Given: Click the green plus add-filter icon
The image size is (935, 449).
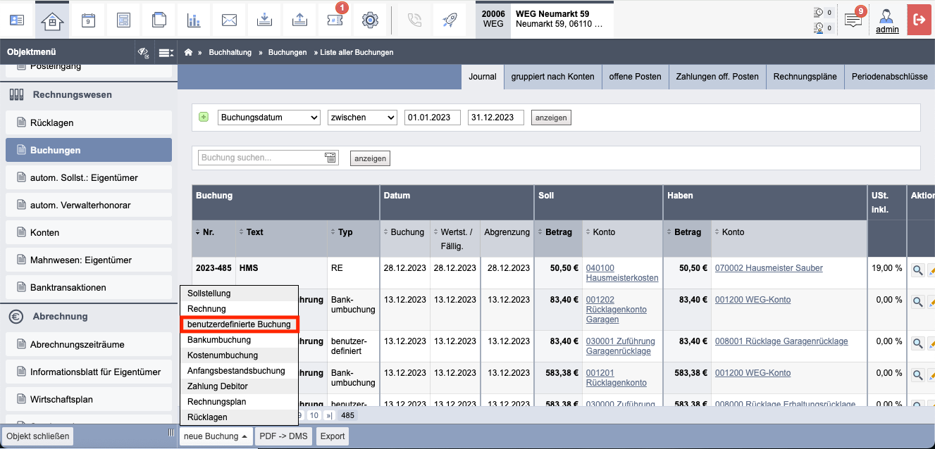Looking at the screenshot, I should coord(204,117).
